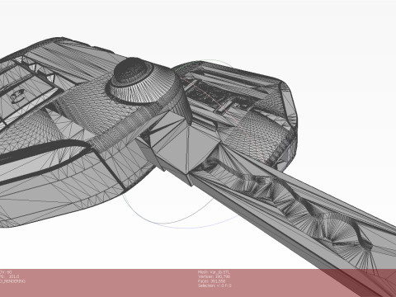The image size is (396, 297).
Task: Click the FOV: 60 readout
Action: point(6,272)
